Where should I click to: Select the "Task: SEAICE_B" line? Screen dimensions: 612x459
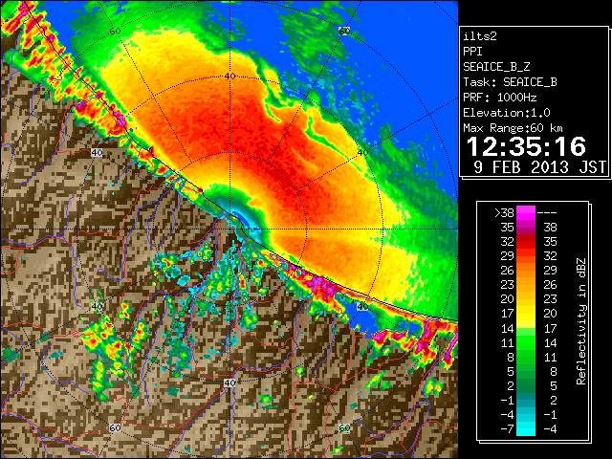tap(510, 82)
